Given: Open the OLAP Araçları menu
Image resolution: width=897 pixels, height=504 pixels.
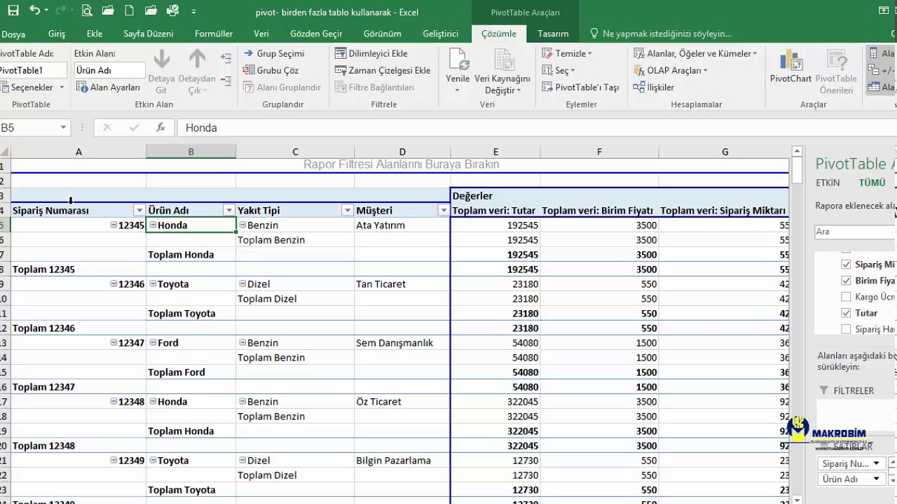Looking at the screenshot, I should click(x=671, y=71).
